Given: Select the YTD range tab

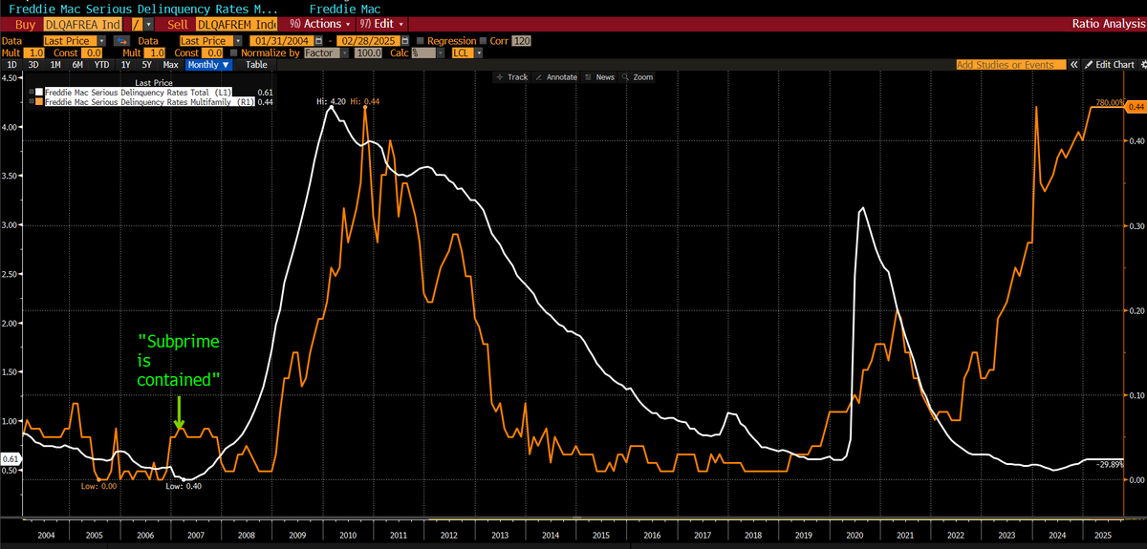Looking at the screenshot, I should 101,64.
